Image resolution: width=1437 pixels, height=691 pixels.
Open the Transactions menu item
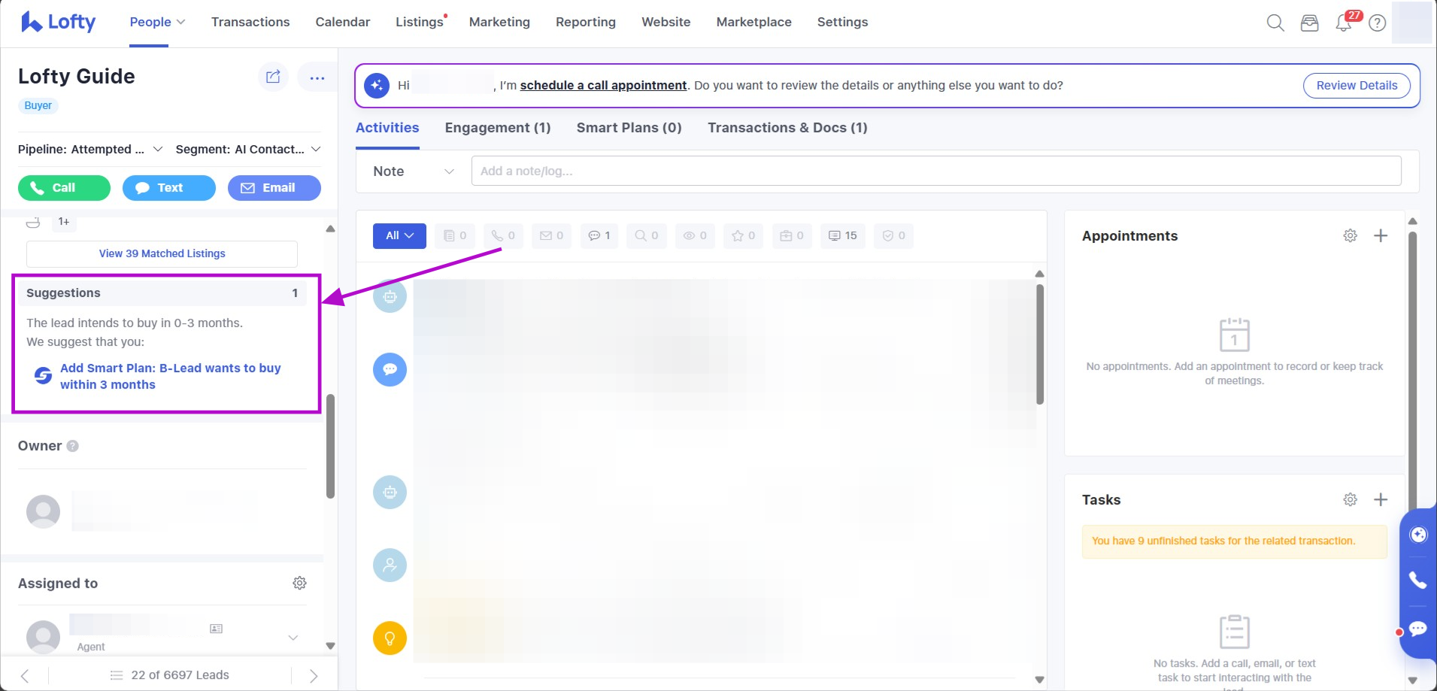[250, 23]
